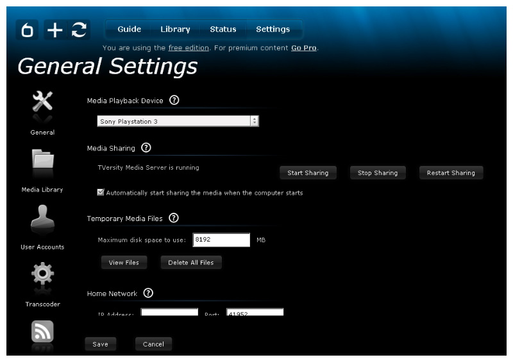Toggle automatically start sharing checkbox

coord(101,192)
